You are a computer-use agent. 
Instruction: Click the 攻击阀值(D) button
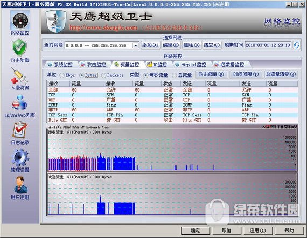pos(212,74)
